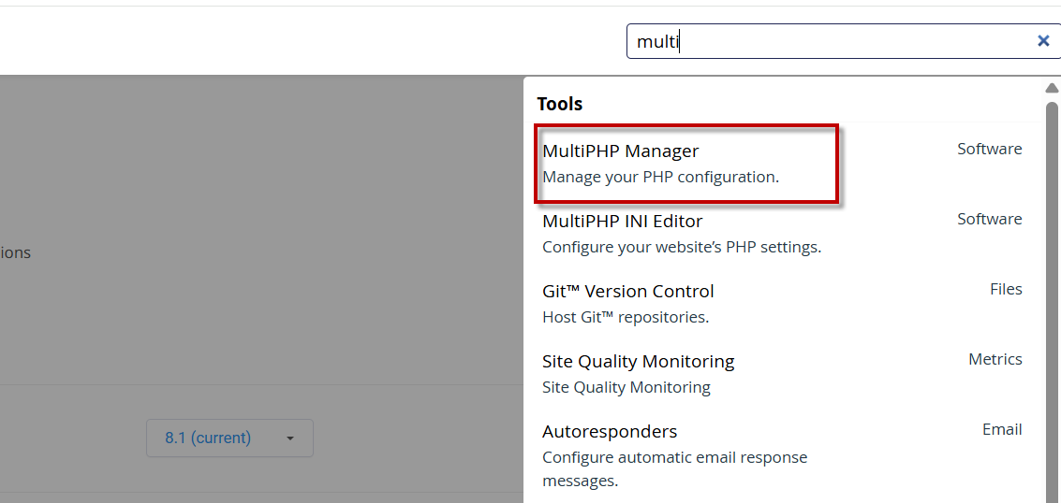Screen dimensions: 1061x503
Task: Expand the "8.1 (current)" PHP version dropdown
Action: tap(229, 438)
